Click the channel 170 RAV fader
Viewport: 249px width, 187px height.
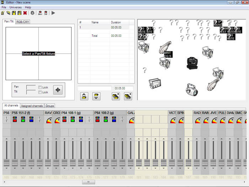(48, 162)
